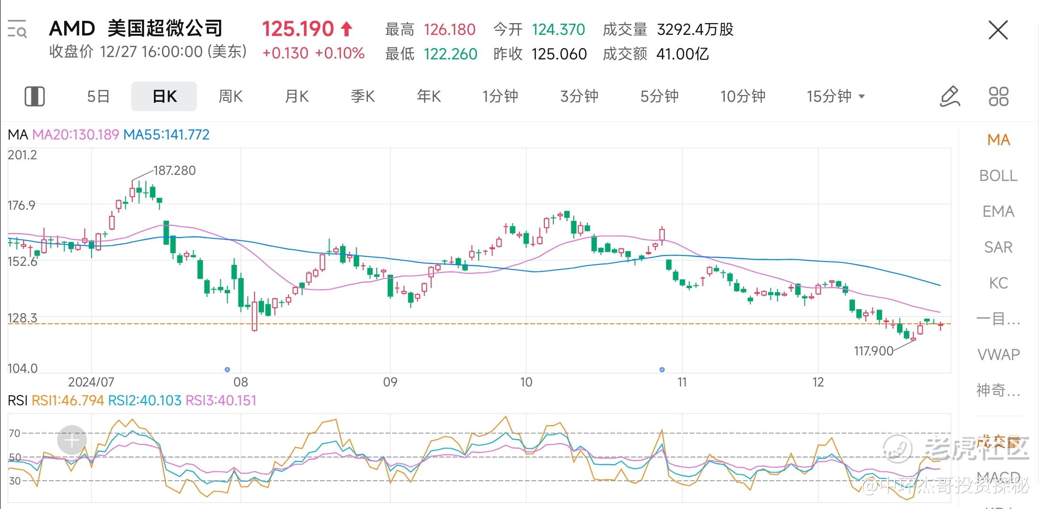The height and width of the screenshot is (509, 1050).
Task: Open the stock search list icon
Action: pos(17,29)
